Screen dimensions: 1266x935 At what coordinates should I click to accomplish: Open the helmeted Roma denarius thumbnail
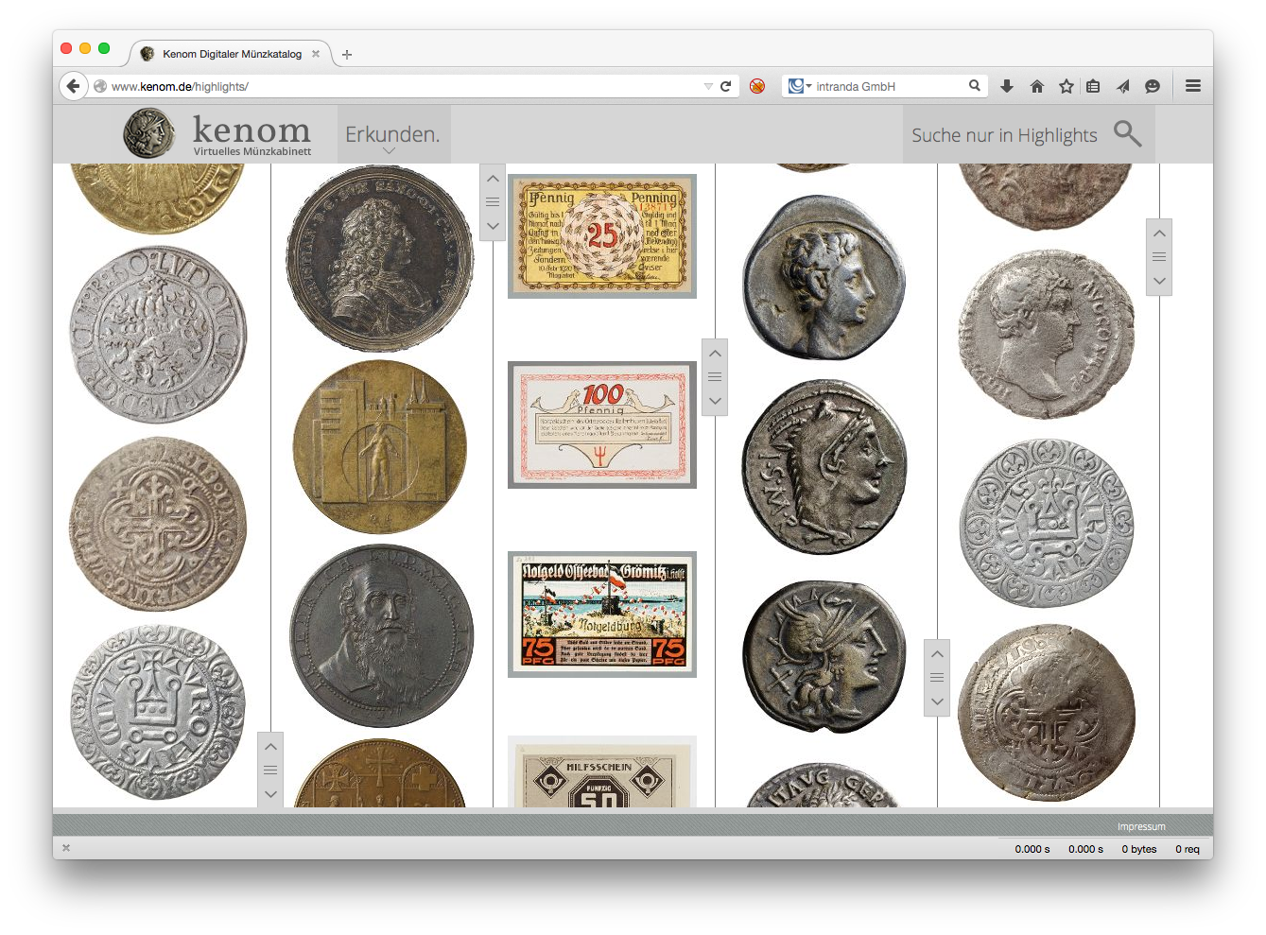(x=824, y=657)
